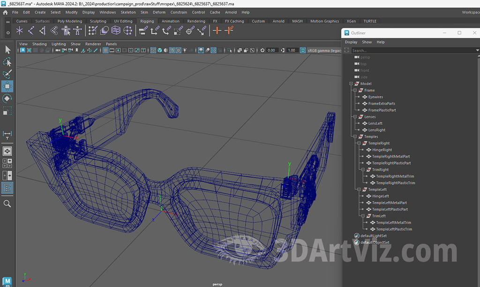Click the magnifying glass search icon in toolbox

pos(7,204)
